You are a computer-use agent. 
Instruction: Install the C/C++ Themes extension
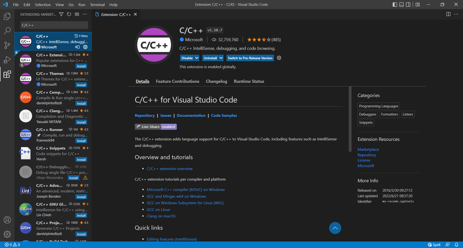point(81,85)
